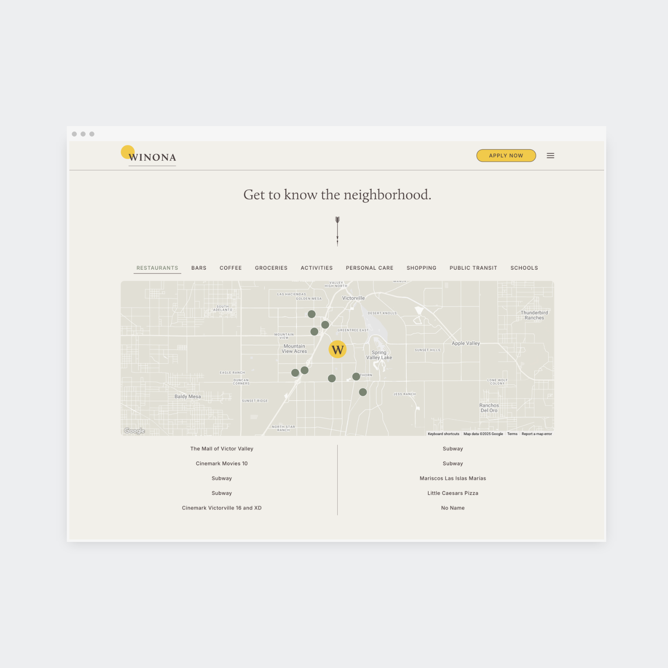Open the Schools tab
The image size is (668, 668).
(524, 268)
